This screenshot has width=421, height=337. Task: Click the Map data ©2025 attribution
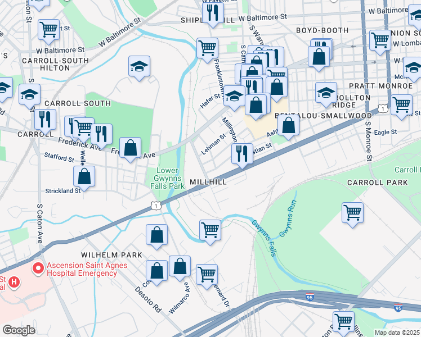click(397, 333)
